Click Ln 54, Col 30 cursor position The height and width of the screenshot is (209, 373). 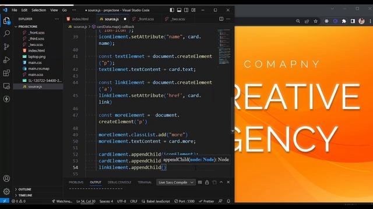[x=86, y=201]
